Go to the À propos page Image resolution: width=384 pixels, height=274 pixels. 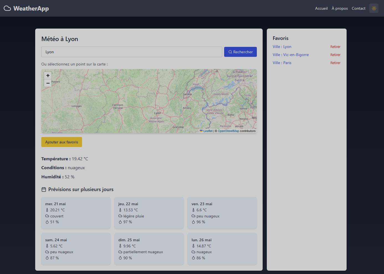click(340, 8)
